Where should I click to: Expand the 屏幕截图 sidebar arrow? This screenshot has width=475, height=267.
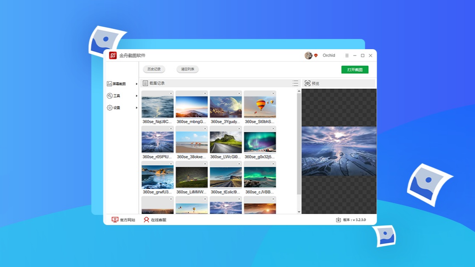[136, 84]
